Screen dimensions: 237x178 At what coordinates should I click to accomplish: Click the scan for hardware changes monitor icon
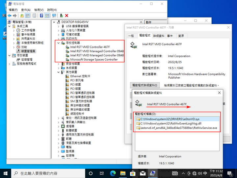click(54, 15)
